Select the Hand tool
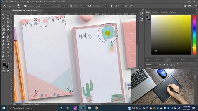The width and height of the screenshot is (198, 111). [3, 56]
